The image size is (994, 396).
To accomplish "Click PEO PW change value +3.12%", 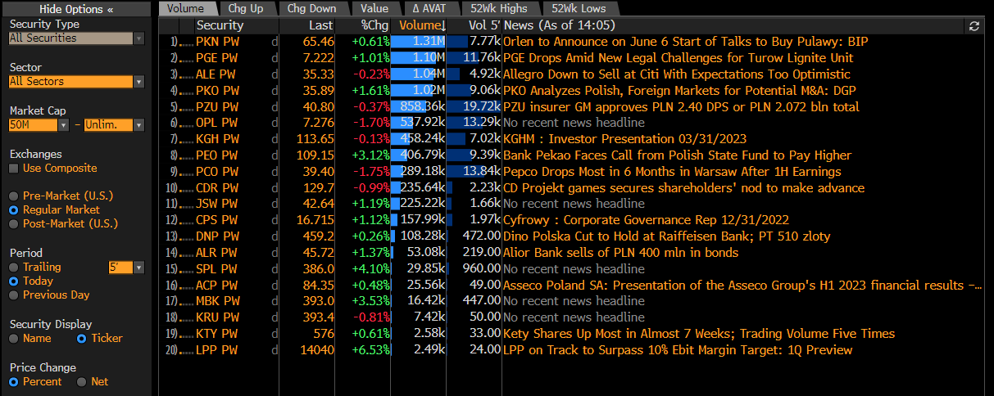I will pos(370,155).
